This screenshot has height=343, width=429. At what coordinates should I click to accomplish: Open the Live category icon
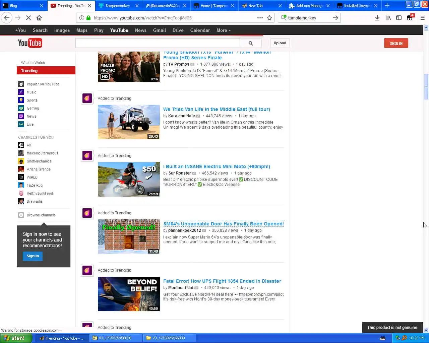tap(21, 124)
